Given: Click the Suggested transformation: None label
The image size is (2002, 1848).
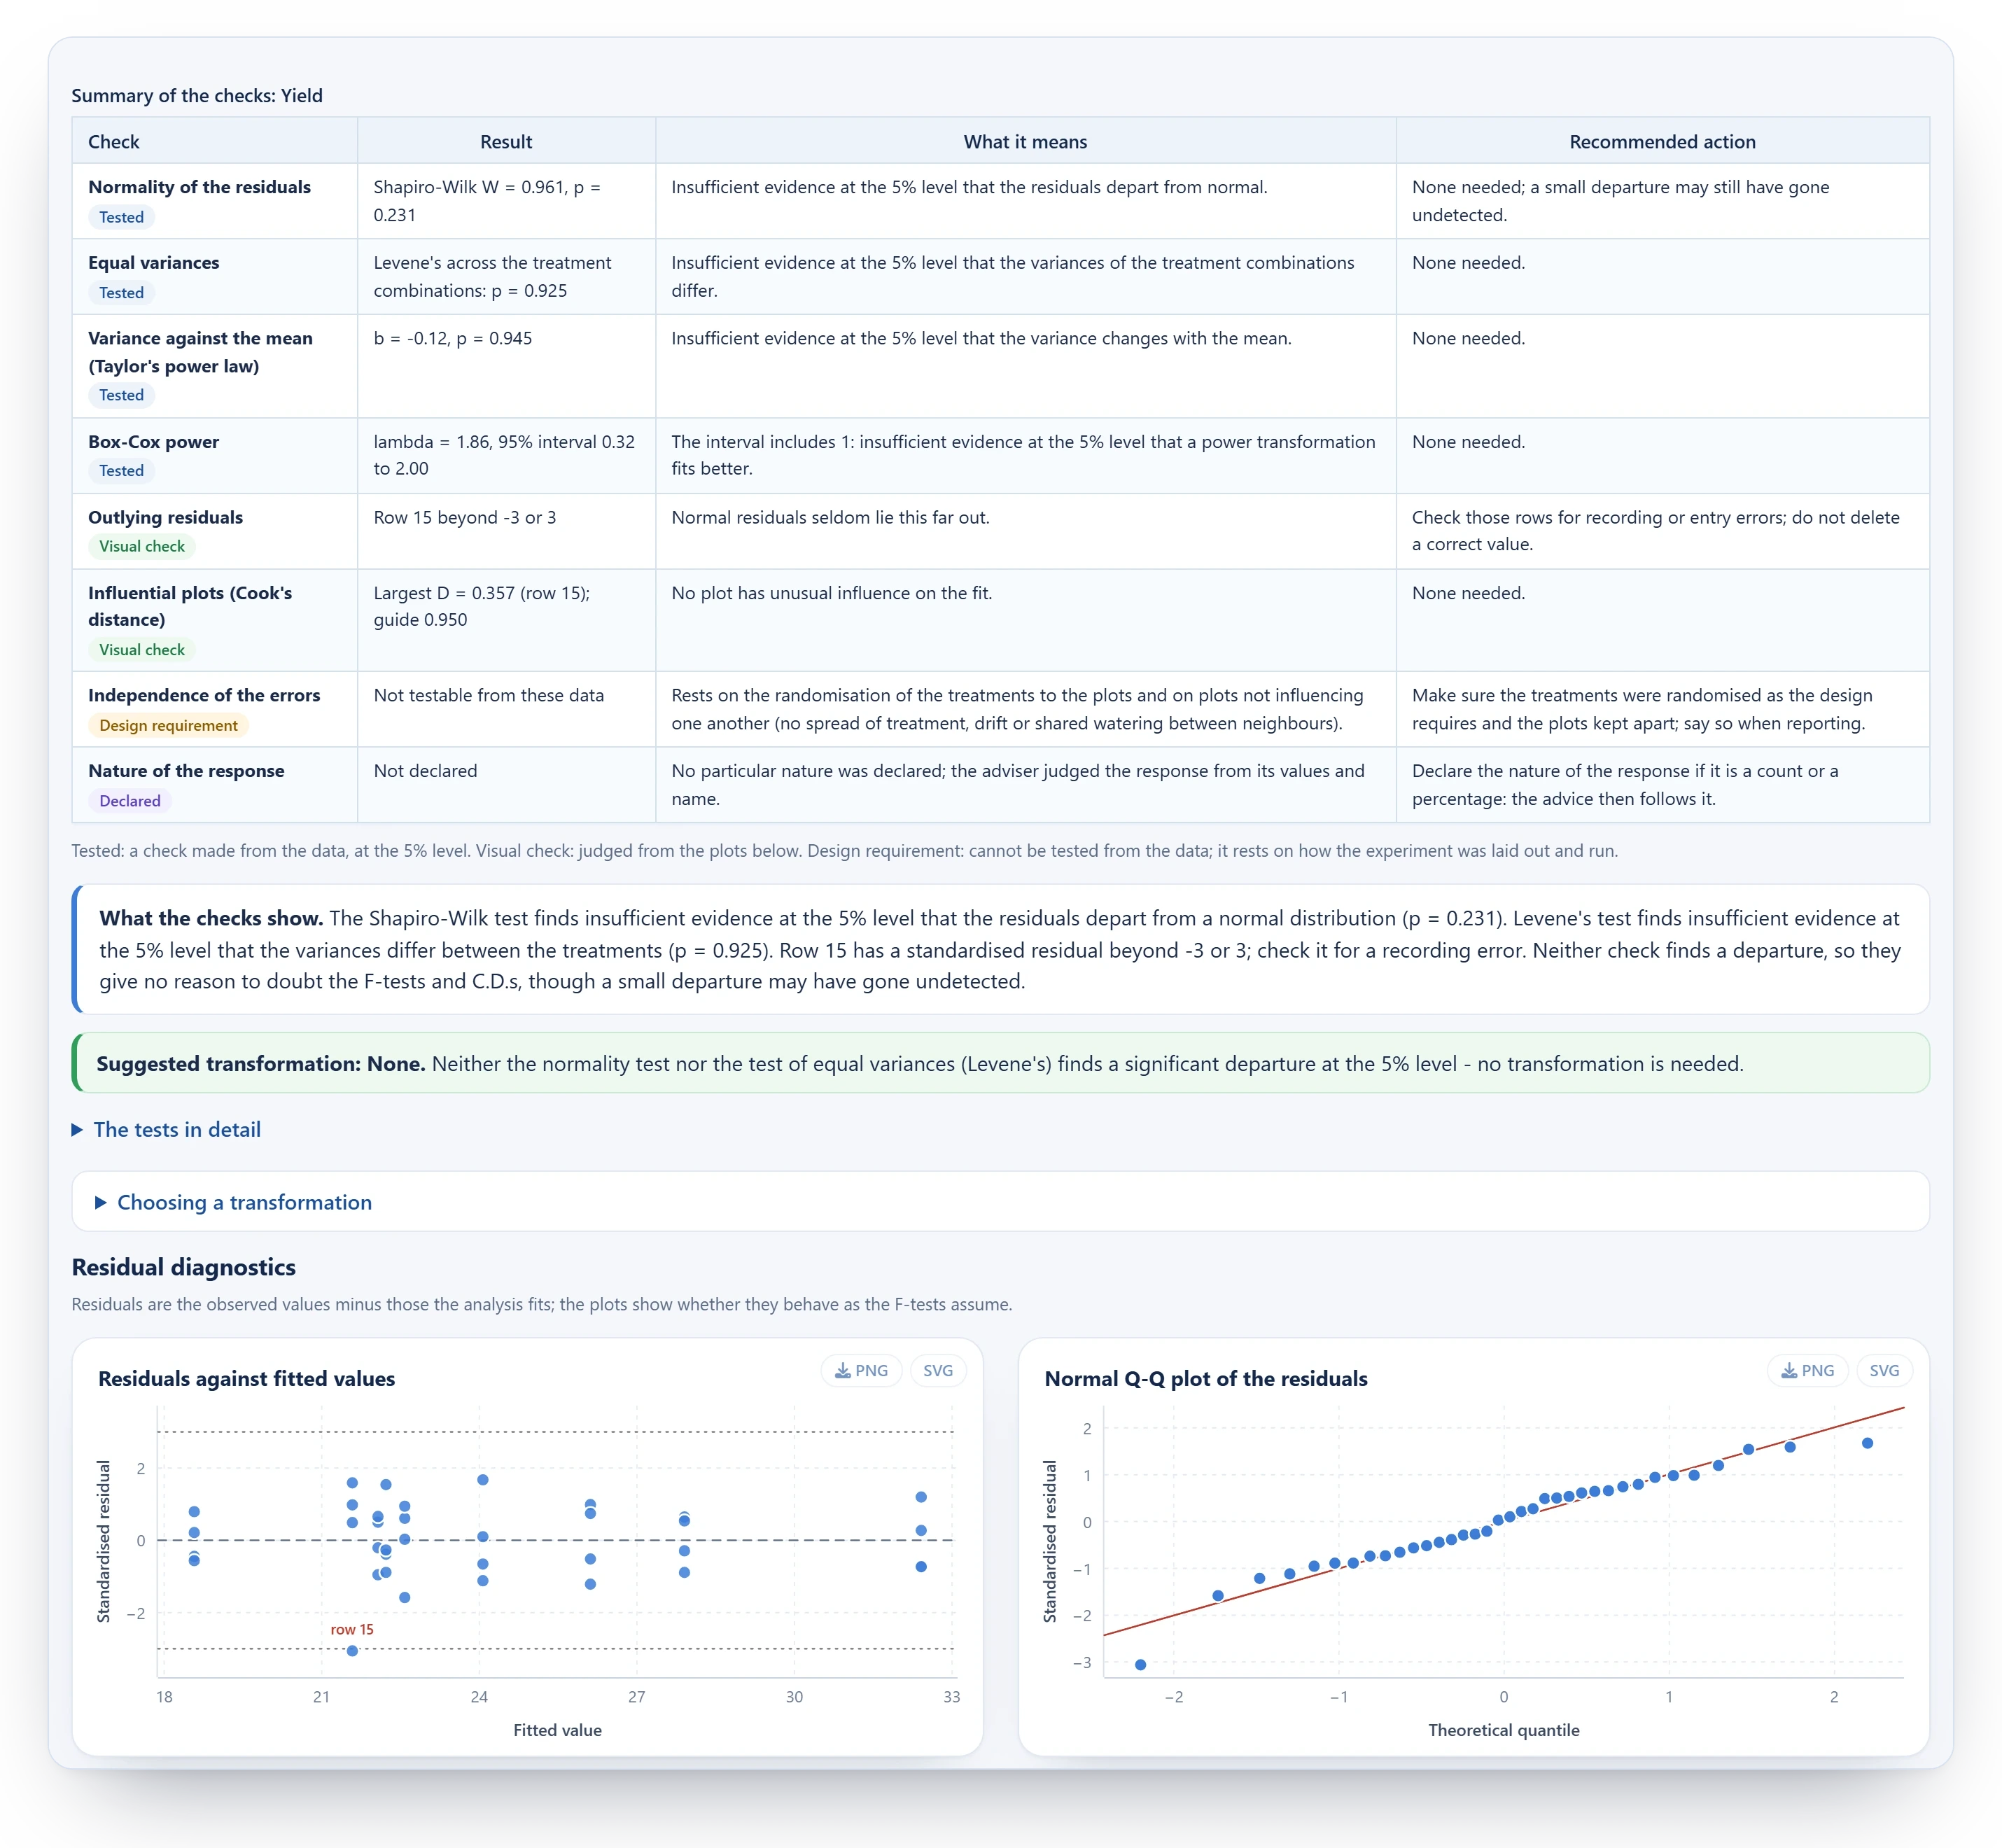Looking at the screenshot, I should (x=261, y=1063).
